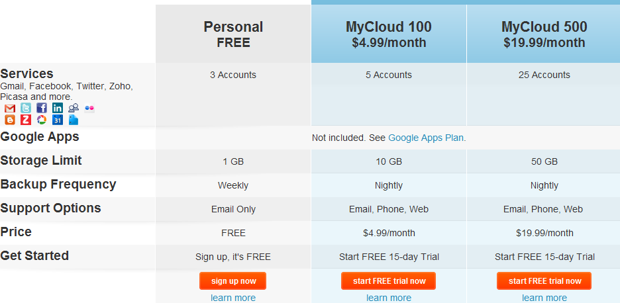Click the Google Calendar 31 icon
620x303 pixels.
(x=58, y=120)
